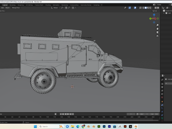Click the zoom view magnifier icon
Image resolution: width=172 pixels, height=129 pixels.
click(x=157, y=25)
